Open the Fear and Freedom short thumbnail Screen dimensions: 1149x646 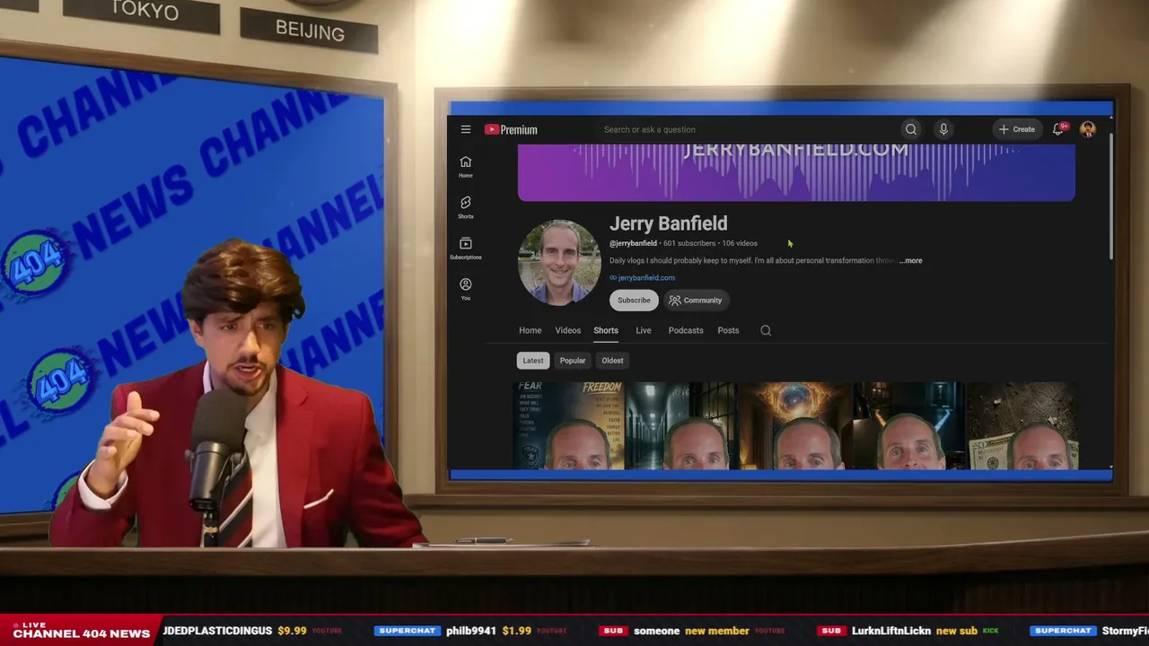click(569, 425)
